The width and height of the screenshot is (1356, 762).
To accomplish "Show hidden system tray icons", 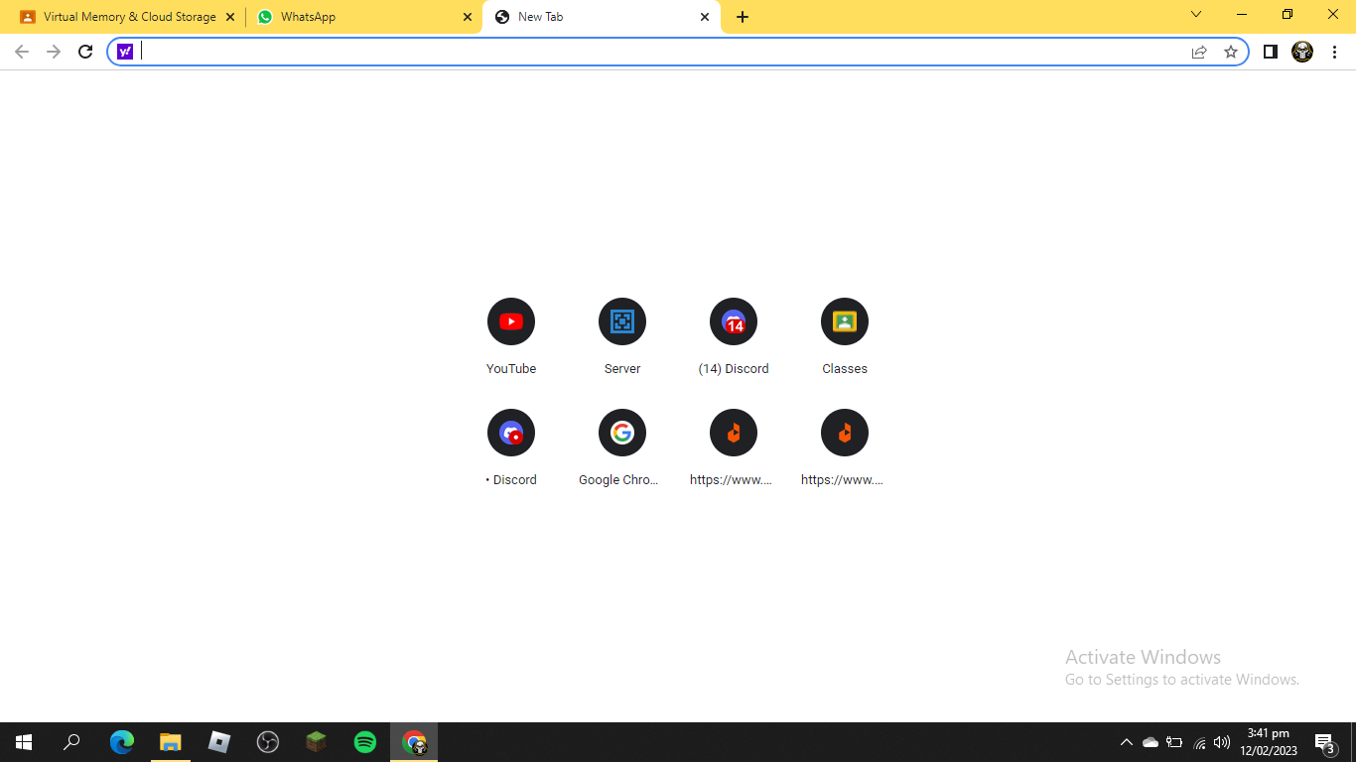I will (1126, 742).
